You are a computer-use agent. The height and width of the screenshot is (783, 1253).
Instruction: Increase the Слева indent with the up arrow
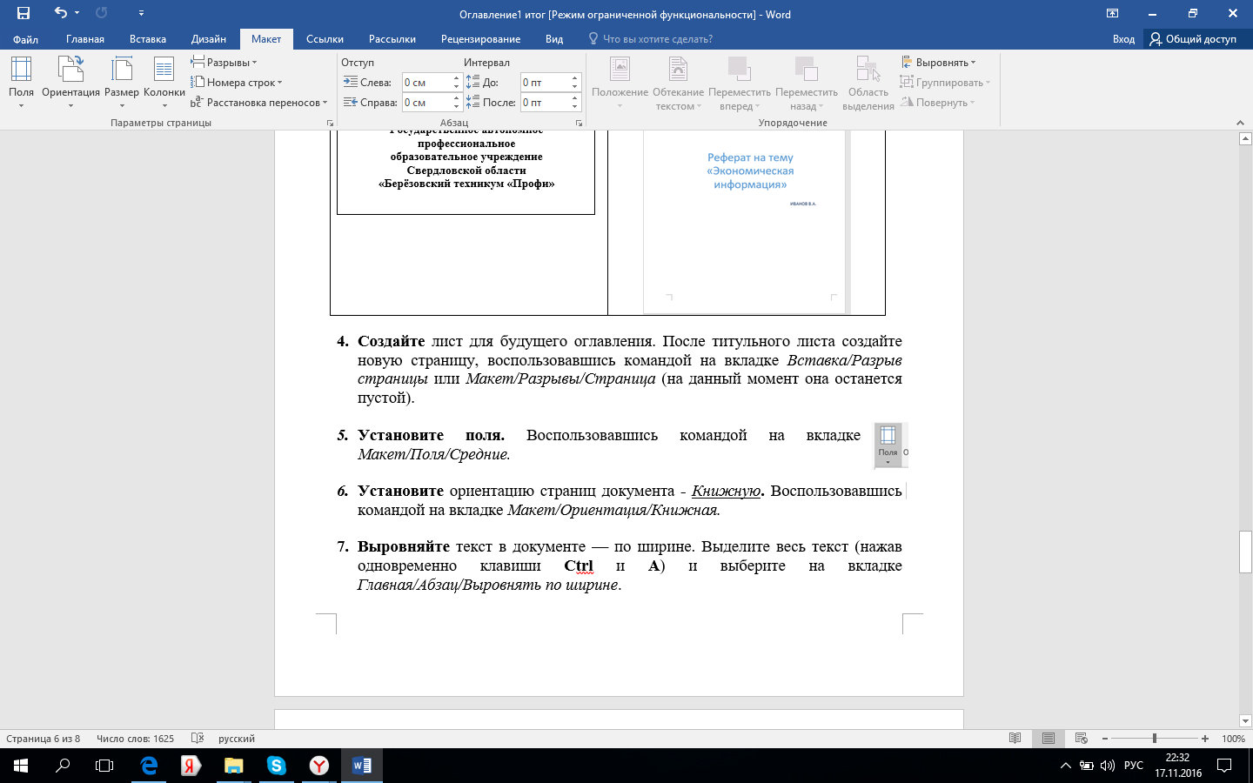click(x=456, y=78)
